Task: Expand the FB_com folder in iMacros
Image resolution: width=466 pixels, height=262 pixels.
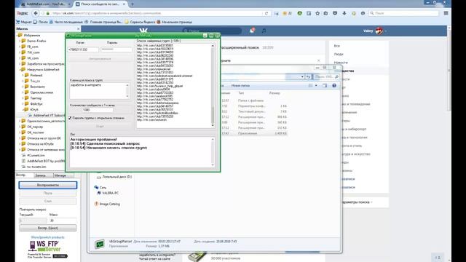Action: tap(20, 47)
